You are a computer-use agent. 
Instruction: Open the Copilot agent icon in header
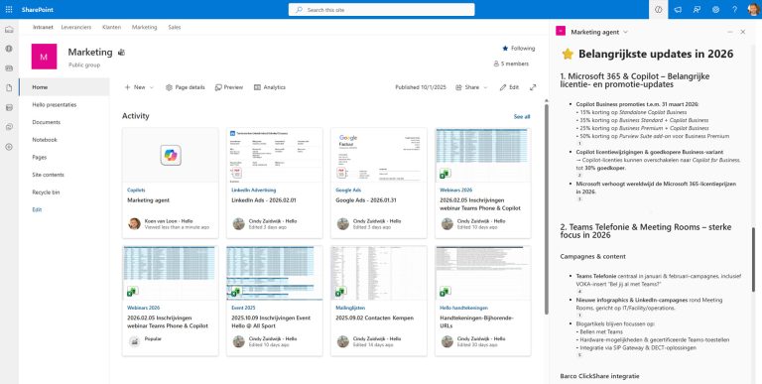point(659,9)
